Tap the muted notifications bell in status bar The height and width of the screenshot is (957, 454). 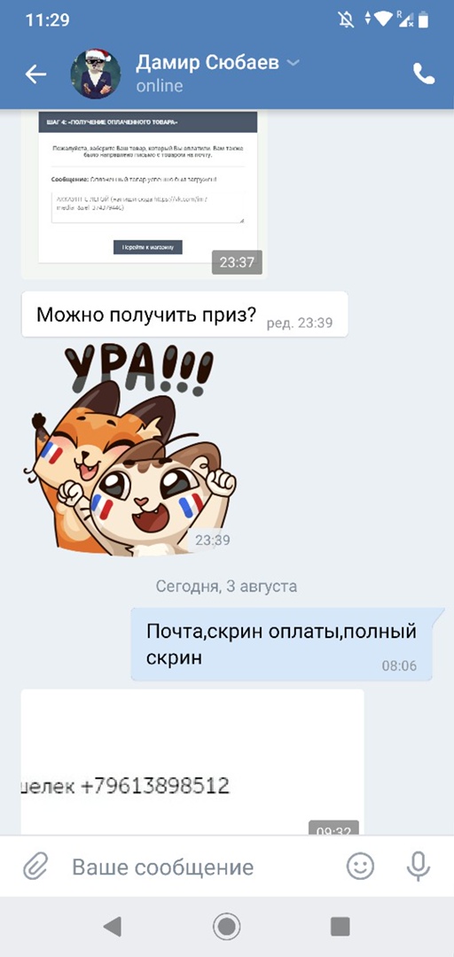point(346,19)
